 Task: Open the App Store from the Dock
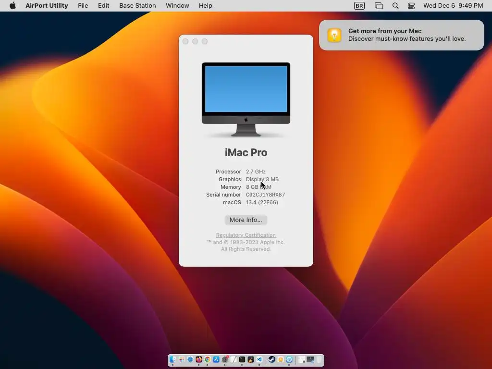tap(216, 359)
